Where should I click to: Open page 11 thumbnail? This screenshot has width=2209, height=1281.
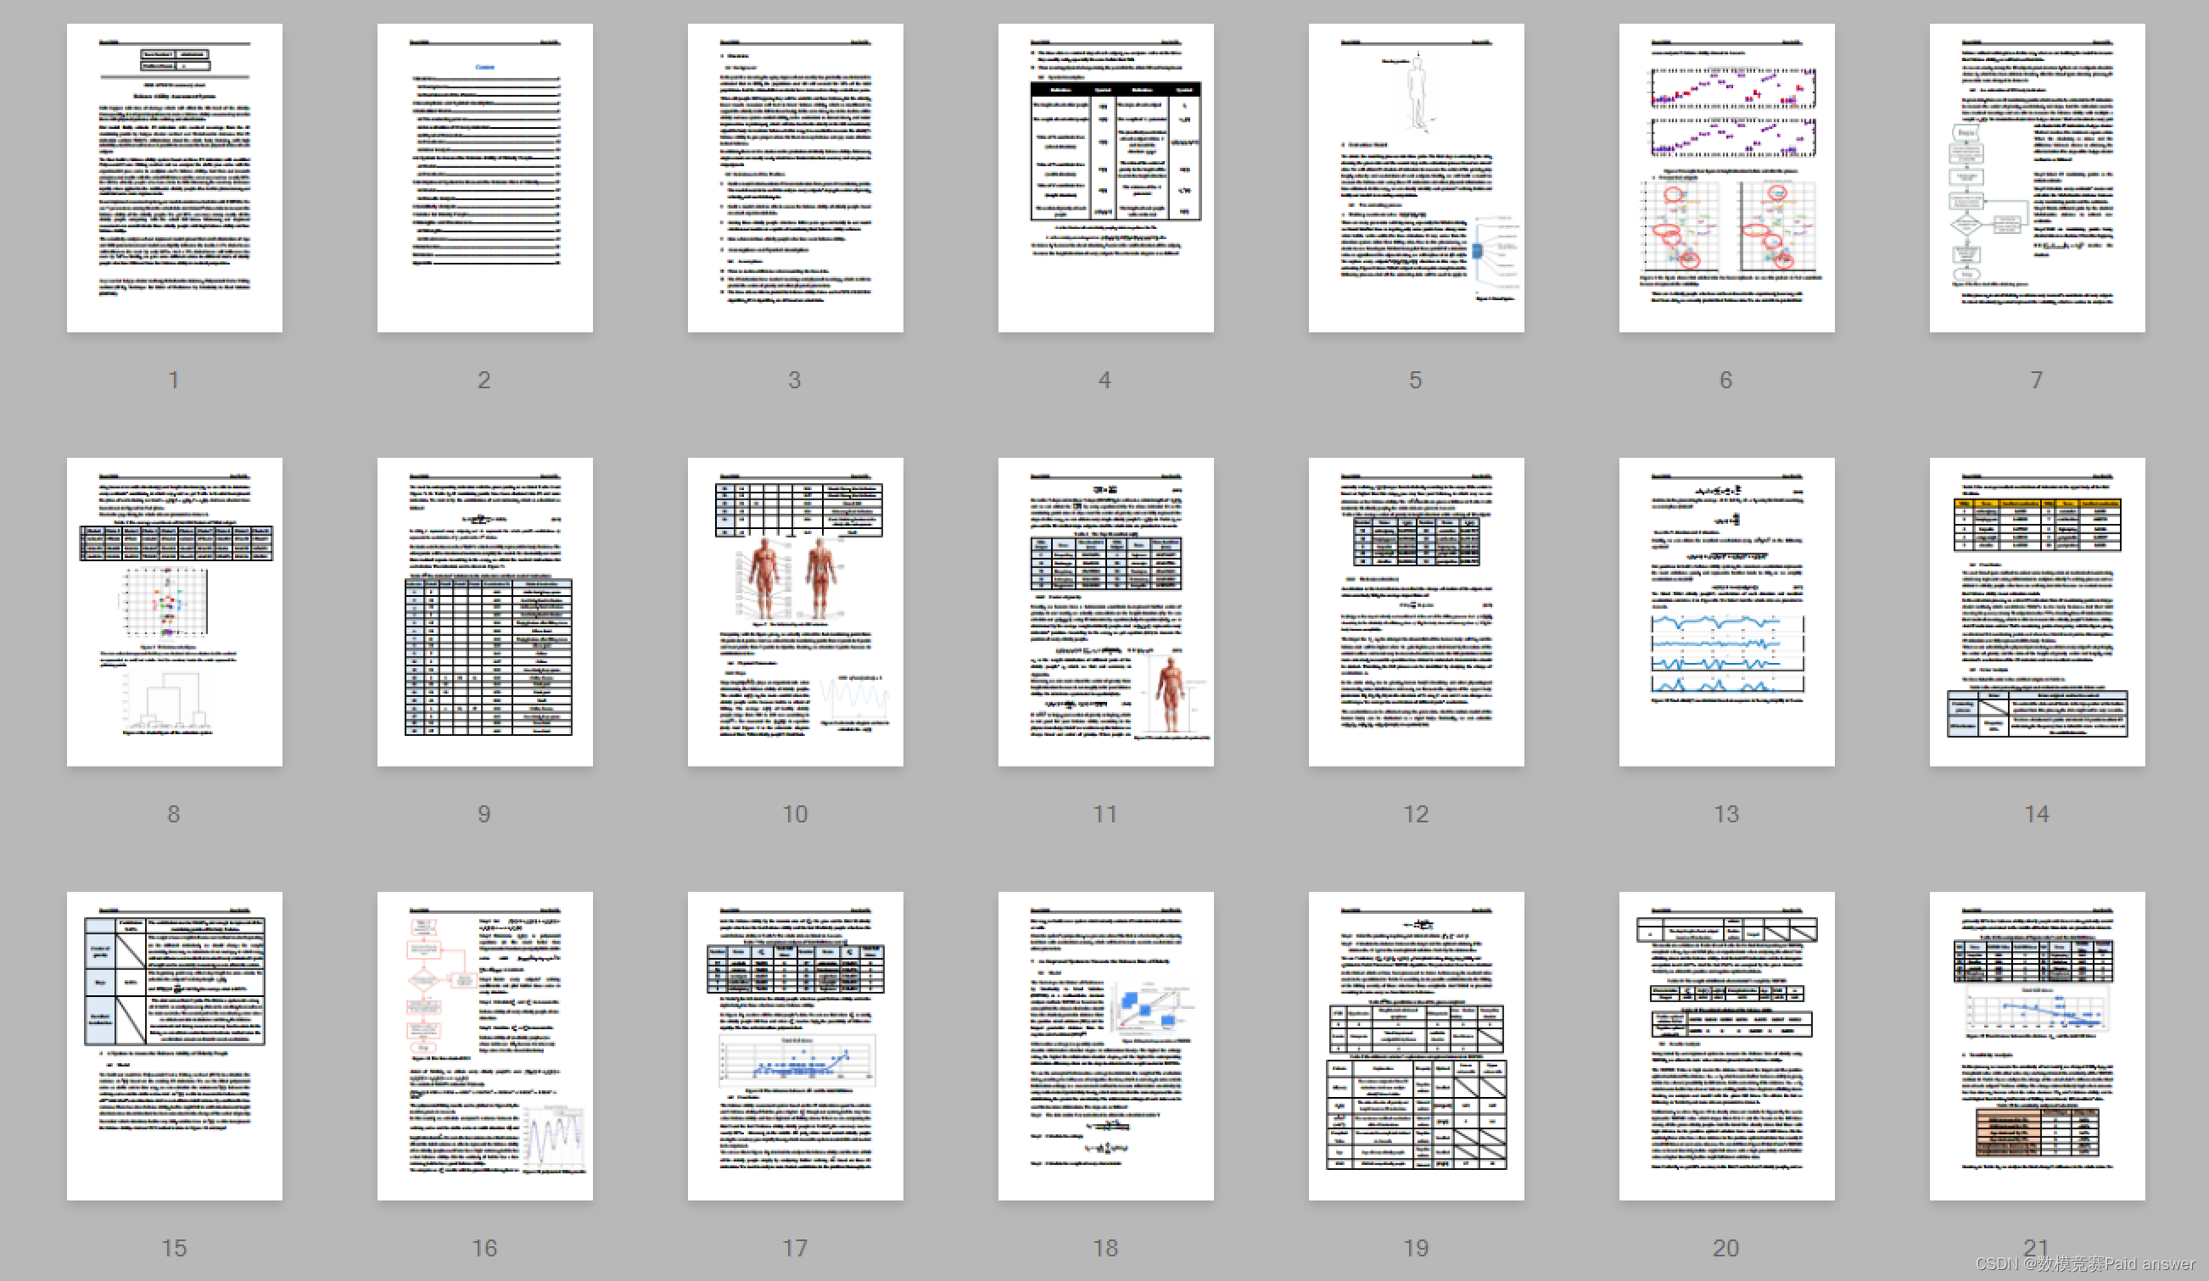1105,611
